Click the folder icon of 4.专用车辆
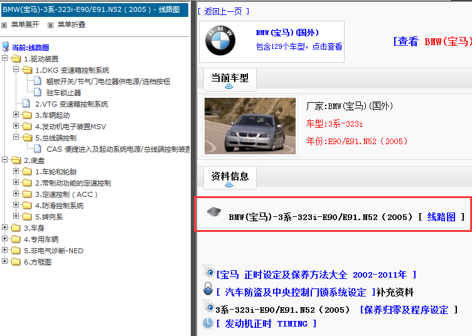Screen dimensions: 472x336 click(x=16, y=239)
